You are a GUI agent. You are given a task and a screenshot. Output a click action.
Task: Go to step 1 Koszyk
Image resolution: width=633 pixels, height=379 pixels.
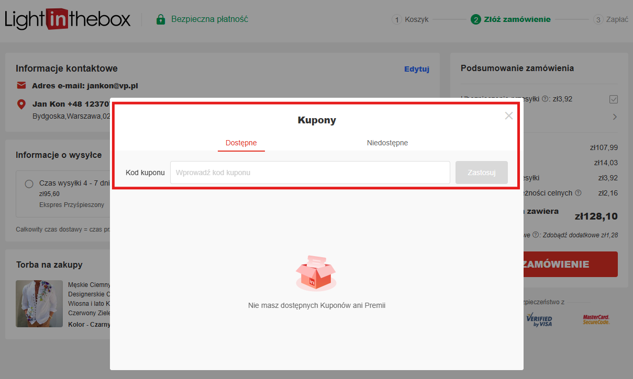(410, 19)
